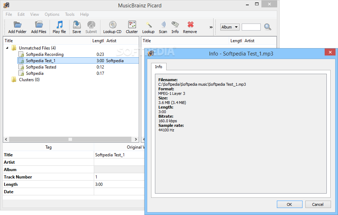Click the Date tag row label

coord(9,192)
